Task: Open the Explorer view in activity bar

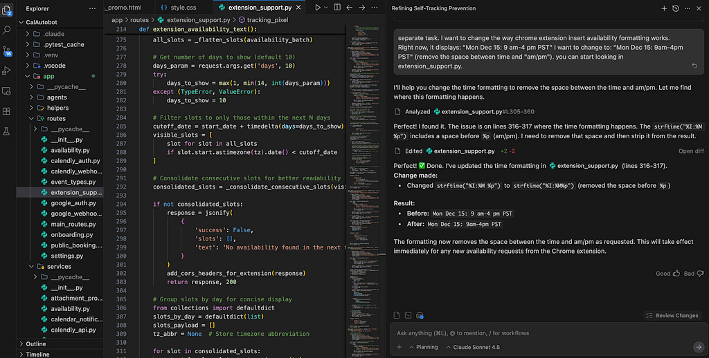Action: pyautogui.click(x=6, y=10)
